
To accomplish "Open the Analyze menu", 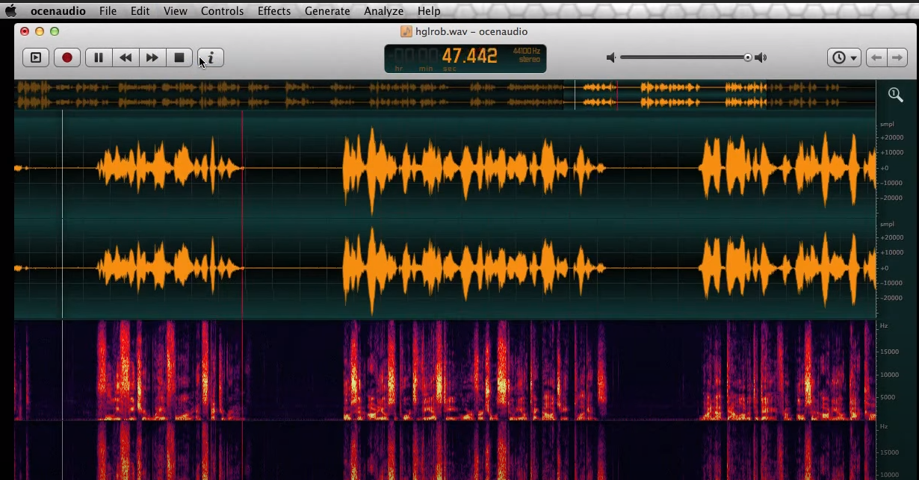I will (383, 11).
